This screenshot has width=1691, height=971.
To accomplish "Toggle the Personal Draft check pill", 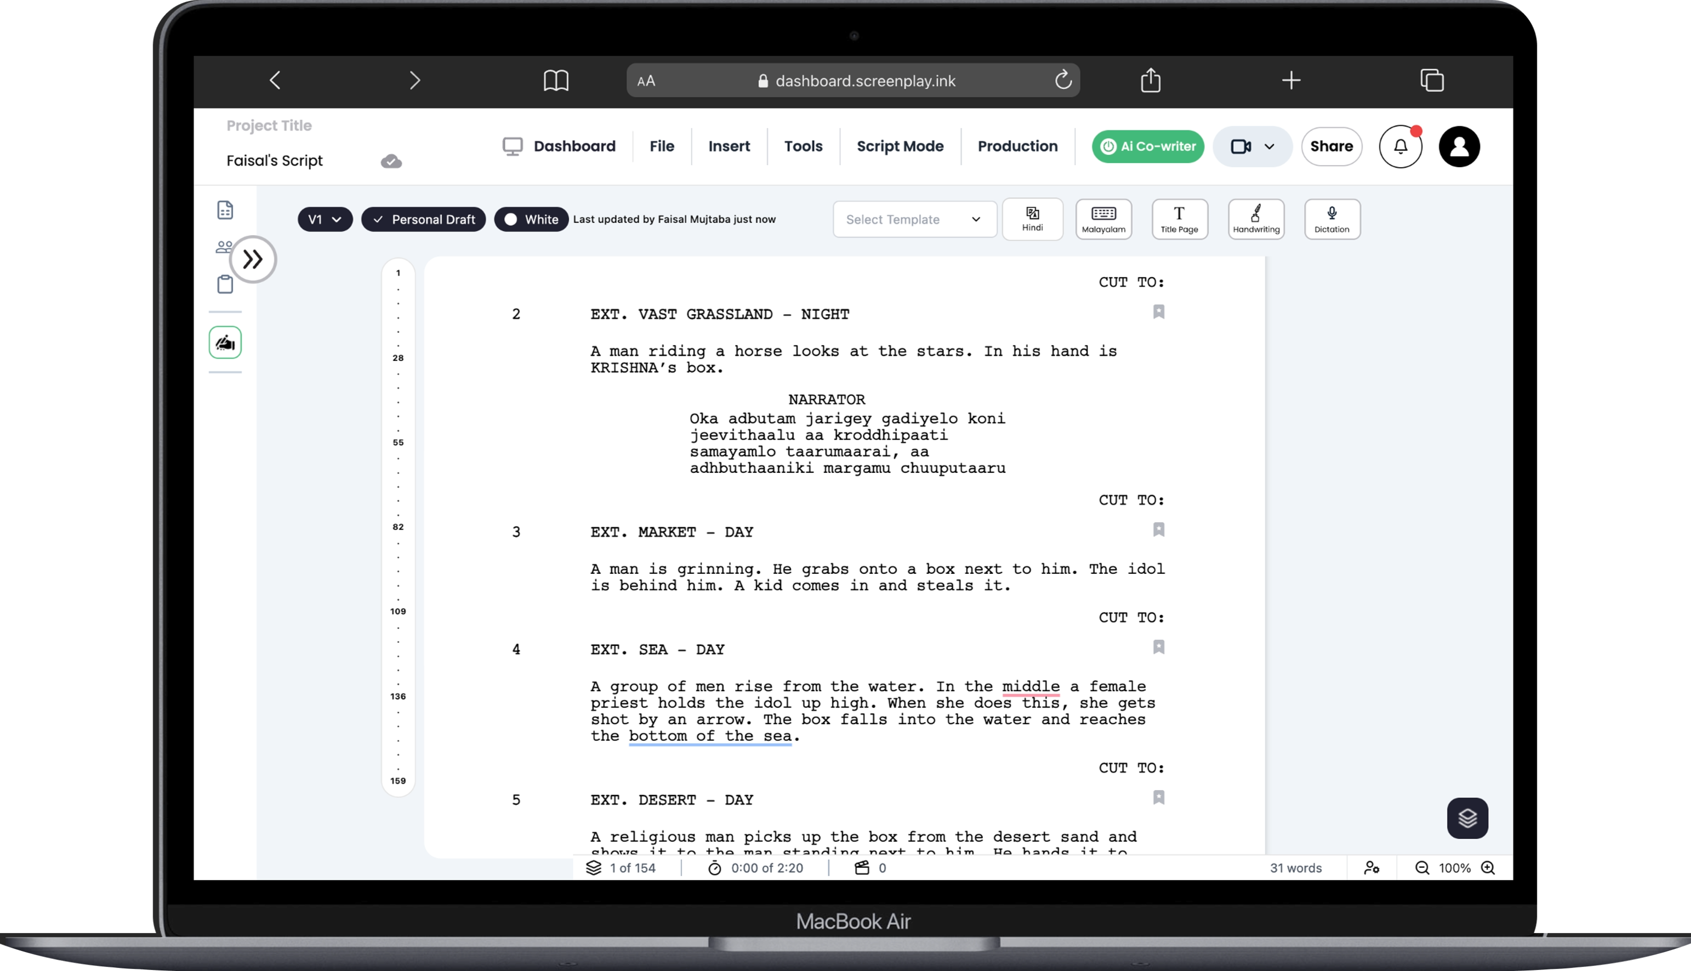I will click(423, 219).
